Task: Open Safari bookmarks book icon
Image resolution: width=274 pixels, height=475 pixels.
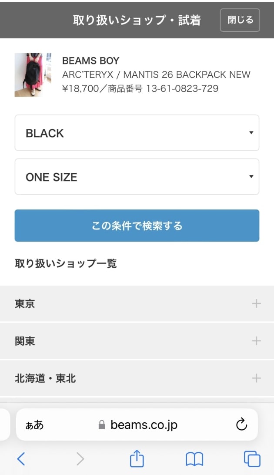Action: click(x=194, y=458)
